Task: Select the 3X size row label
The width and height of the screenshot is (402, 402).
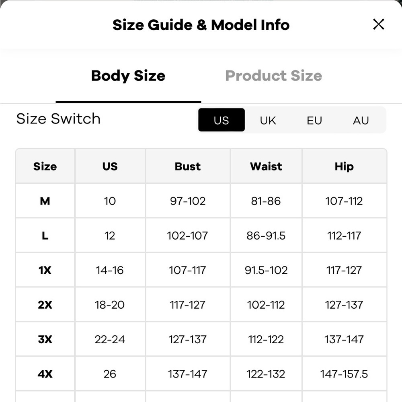Action: (45, 339)
